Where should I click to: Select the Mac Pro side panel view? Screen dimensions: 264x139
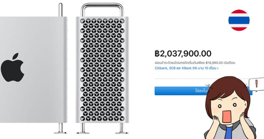(33, 69)
